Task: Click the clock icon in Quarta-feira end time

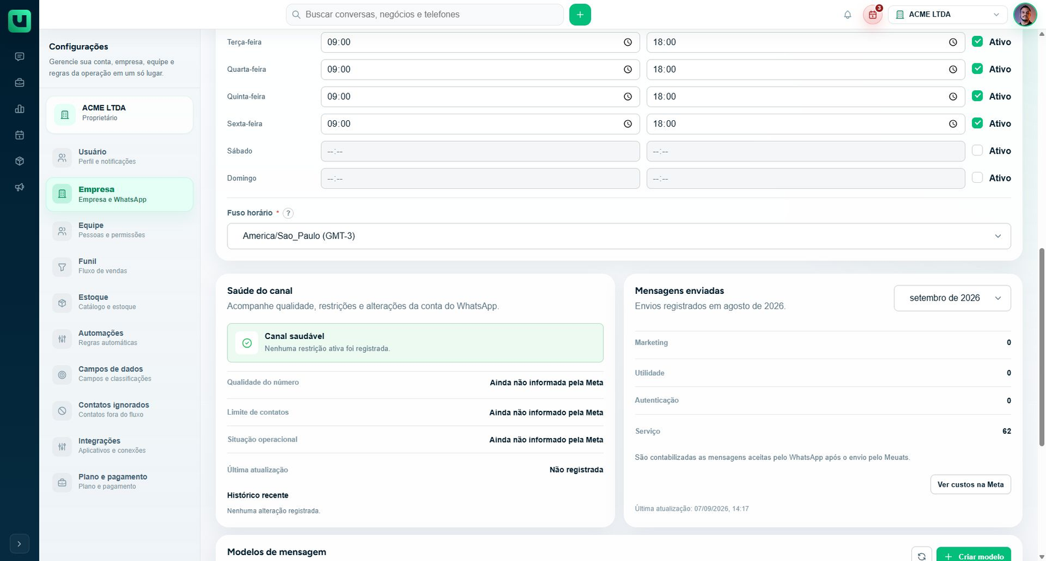Action: point(953,69)
